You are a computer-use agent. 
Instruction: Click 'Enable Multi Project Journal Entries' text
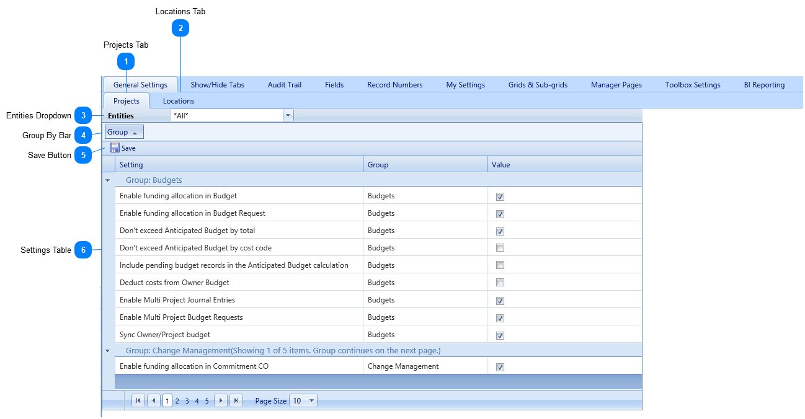pos(177,300)
